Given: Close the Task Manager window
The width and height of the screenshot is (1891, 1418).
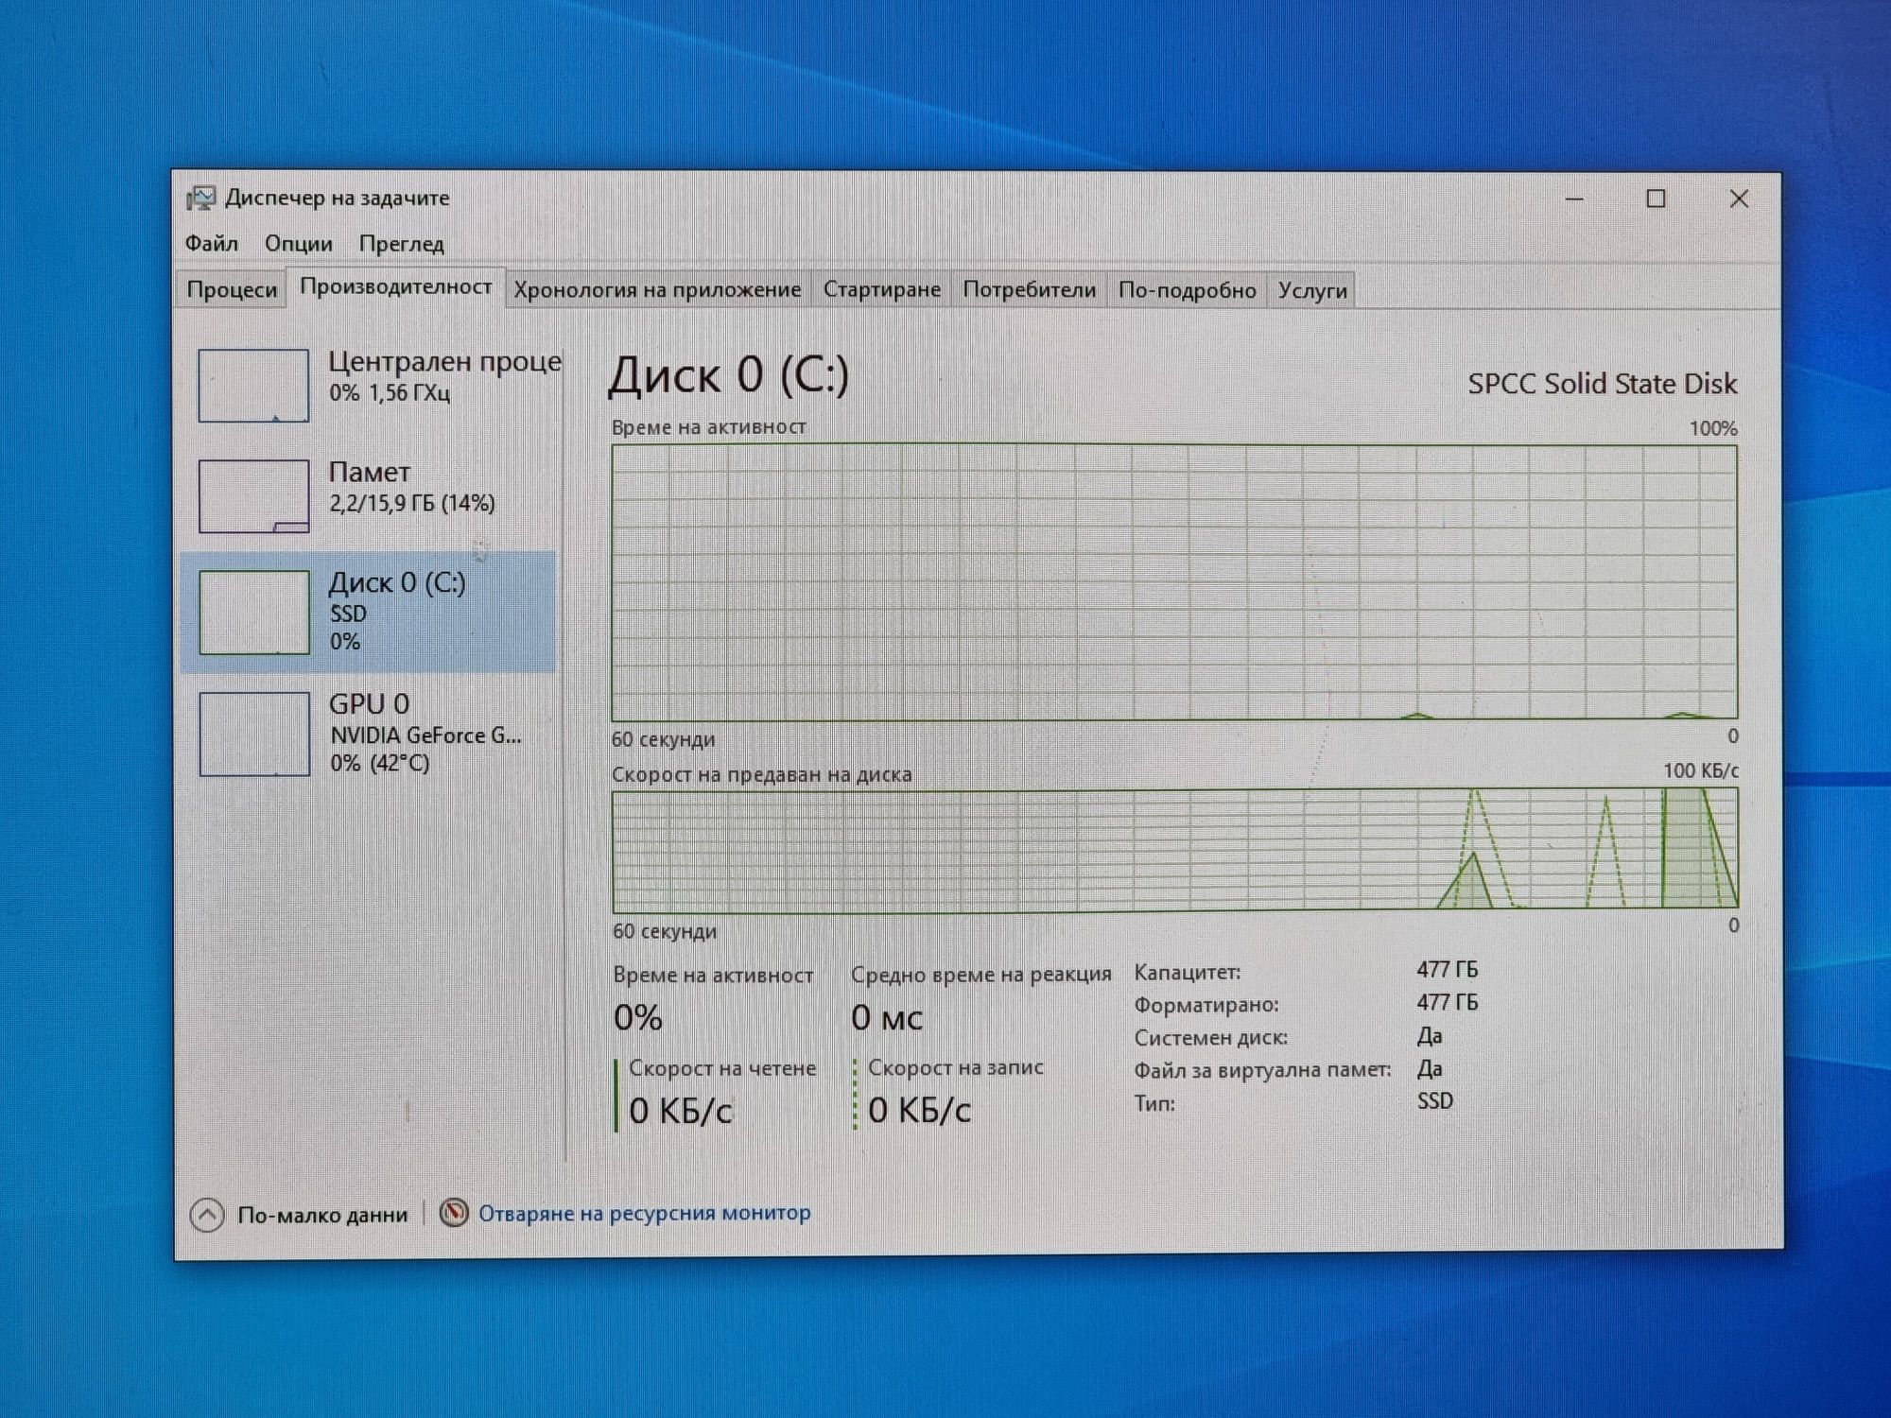Looking at the screenshot, I should click(1739, 199).
